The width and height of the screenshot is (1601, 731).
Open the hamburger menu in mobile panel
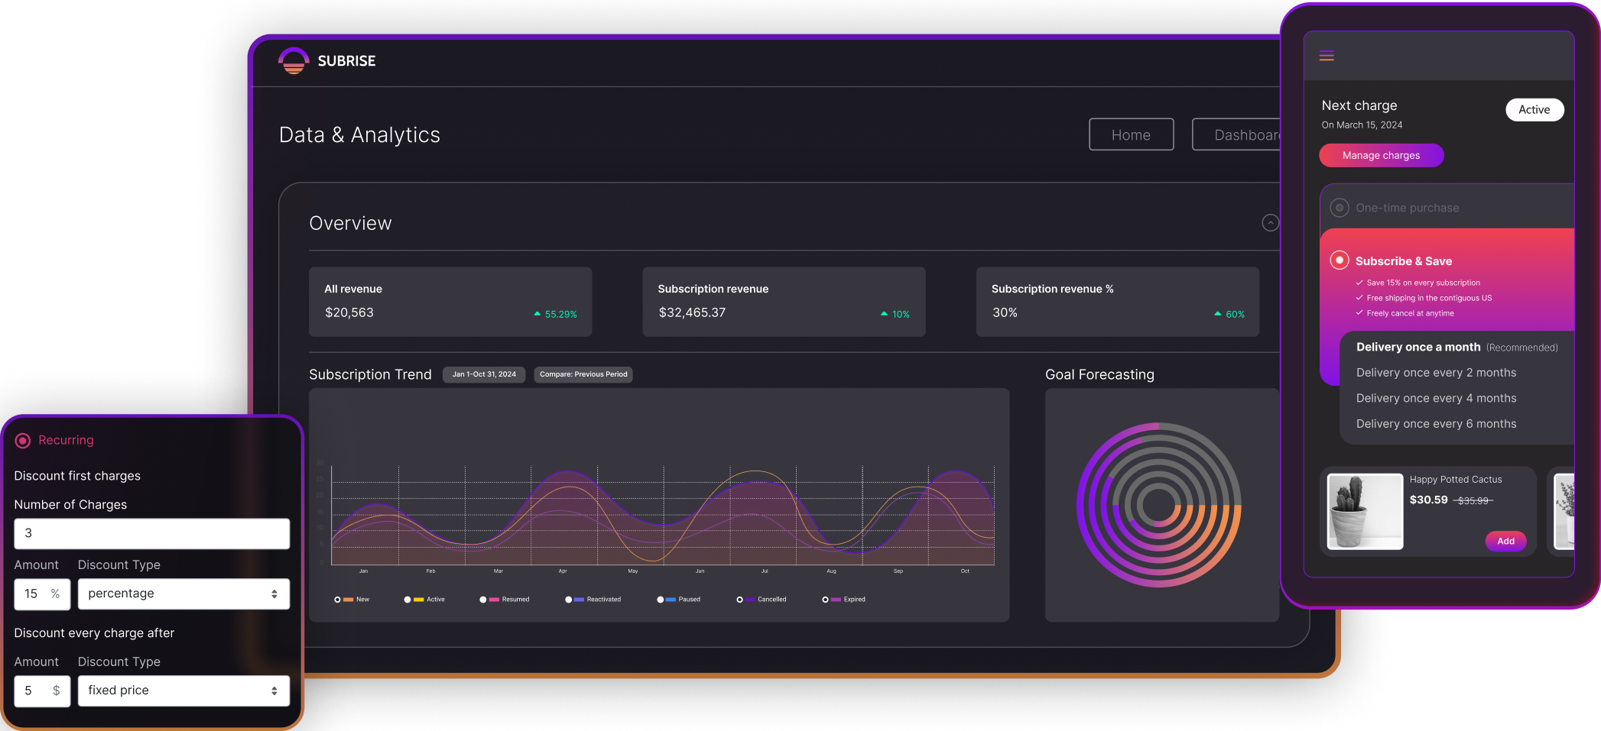pos(1327,56)
